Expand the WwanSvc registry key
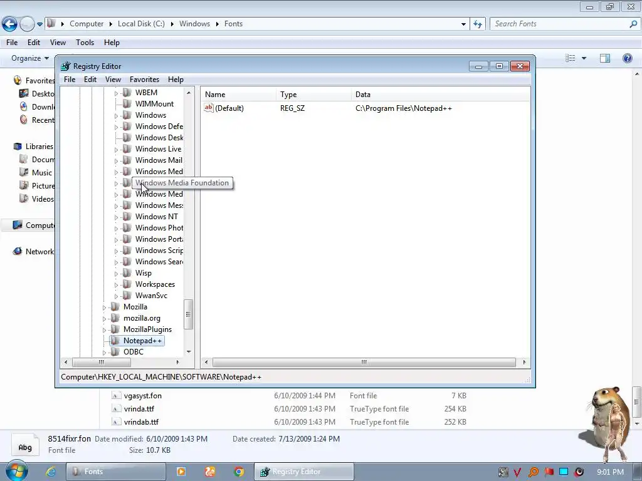Image resolution: width=642 pixels, height=481 pixels. coord(116,296)
